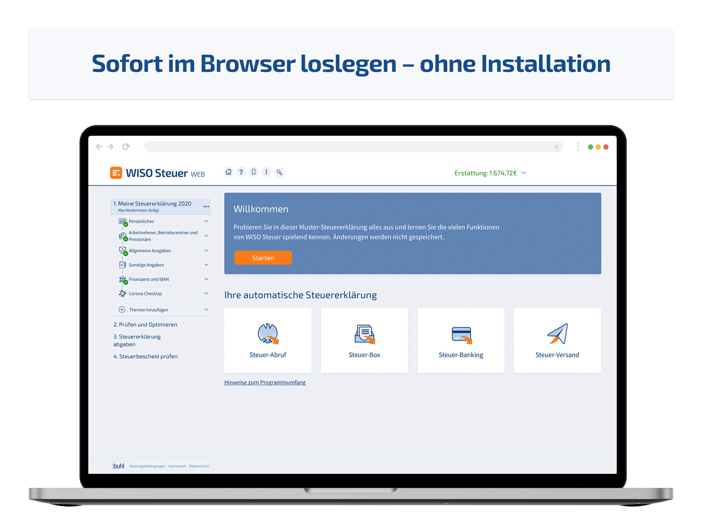The image size is (702, 521).
Task: Open the Datenschutz footer link
Action: click(x=199, y=466)
